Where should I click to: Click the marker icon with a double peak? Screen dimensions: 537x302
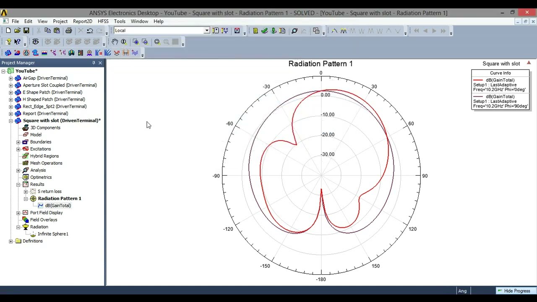pos(344,31)
